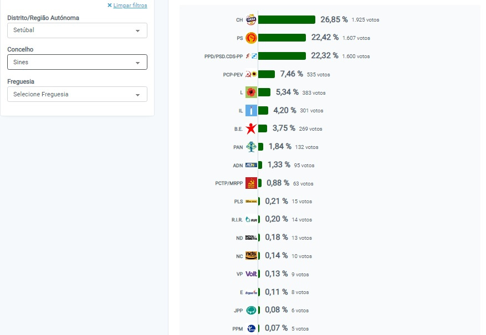The image size is (486, 335).
Task: Click the PS party fist logo
Action: pos(251,38)
